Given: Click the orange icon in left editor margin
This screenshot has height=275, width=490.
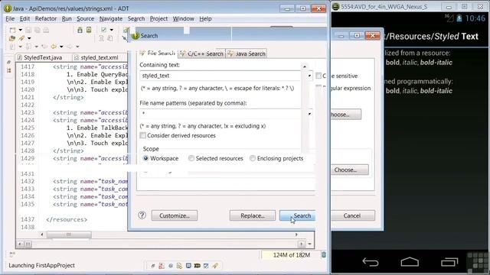Looking at the screenshot, I should pos(8,71).
